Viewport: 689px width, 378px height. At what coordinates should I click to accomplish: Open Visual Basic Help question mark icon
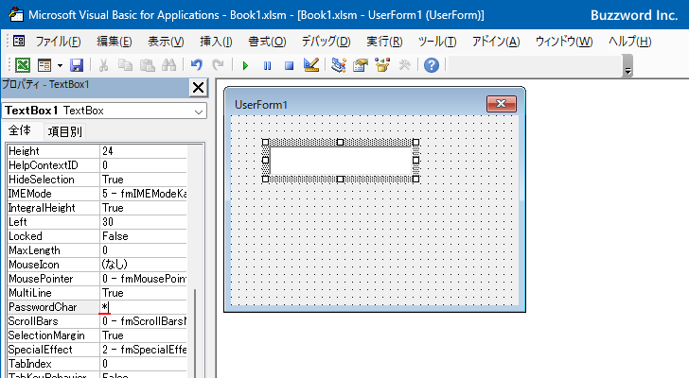tap(432, 65)
